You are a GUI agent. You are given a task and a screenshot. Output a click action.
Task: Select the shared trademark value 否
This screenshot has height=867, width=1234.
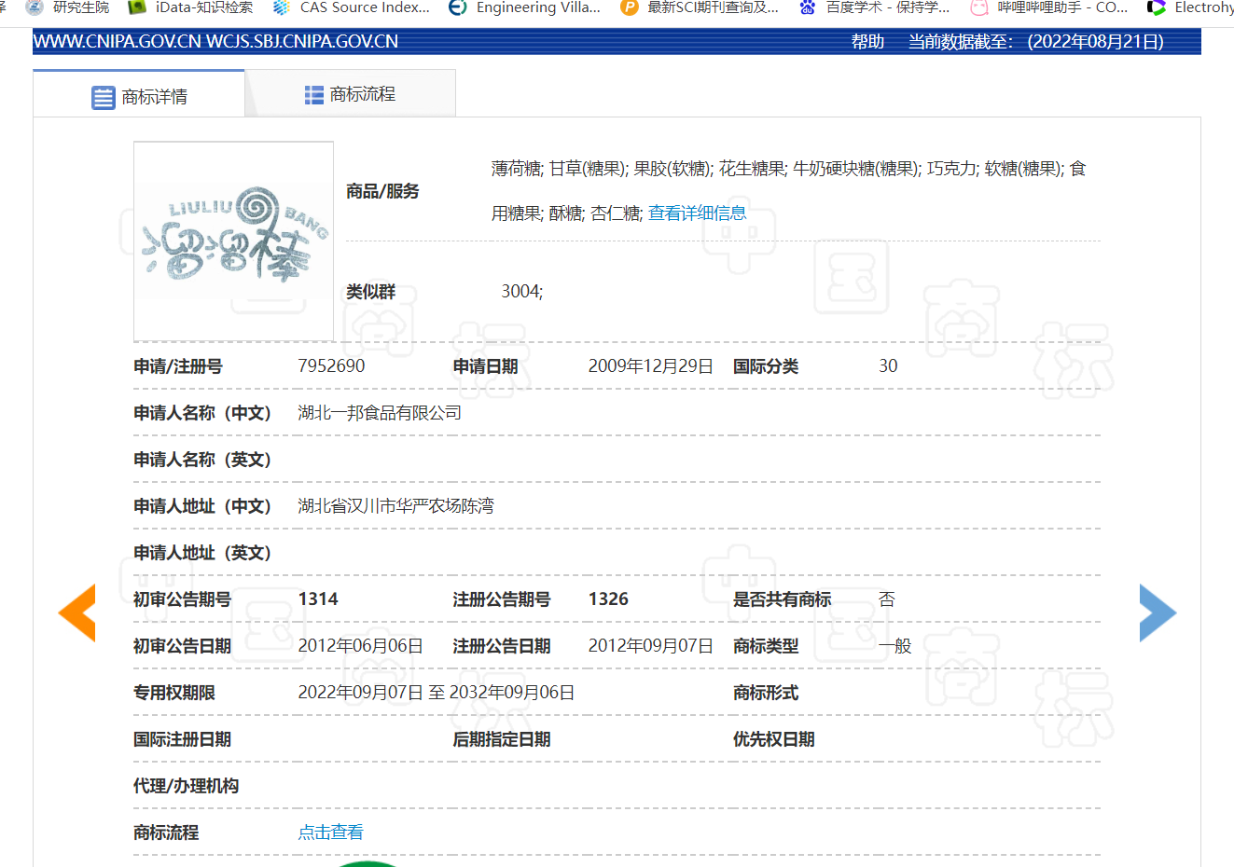coord(886,599)
